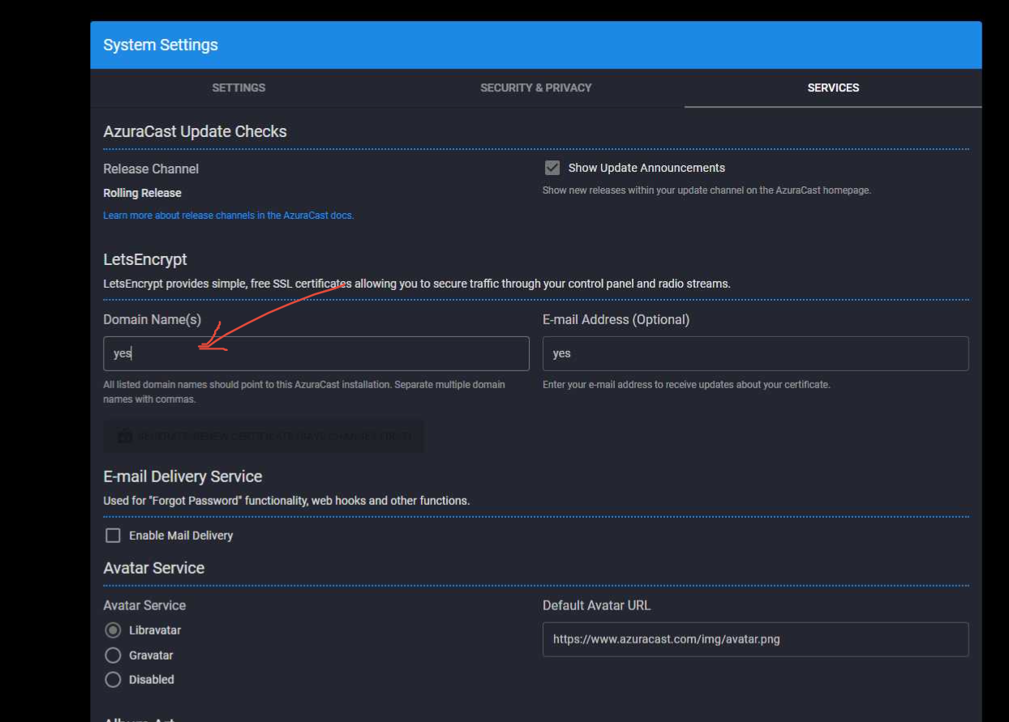The width and height of the screenshot is (1009, 722).
Task: Select Gravatar as the avatar service
Action: 113,655
